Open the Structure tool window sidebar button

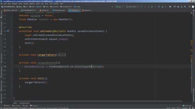[x=1, y=58]
